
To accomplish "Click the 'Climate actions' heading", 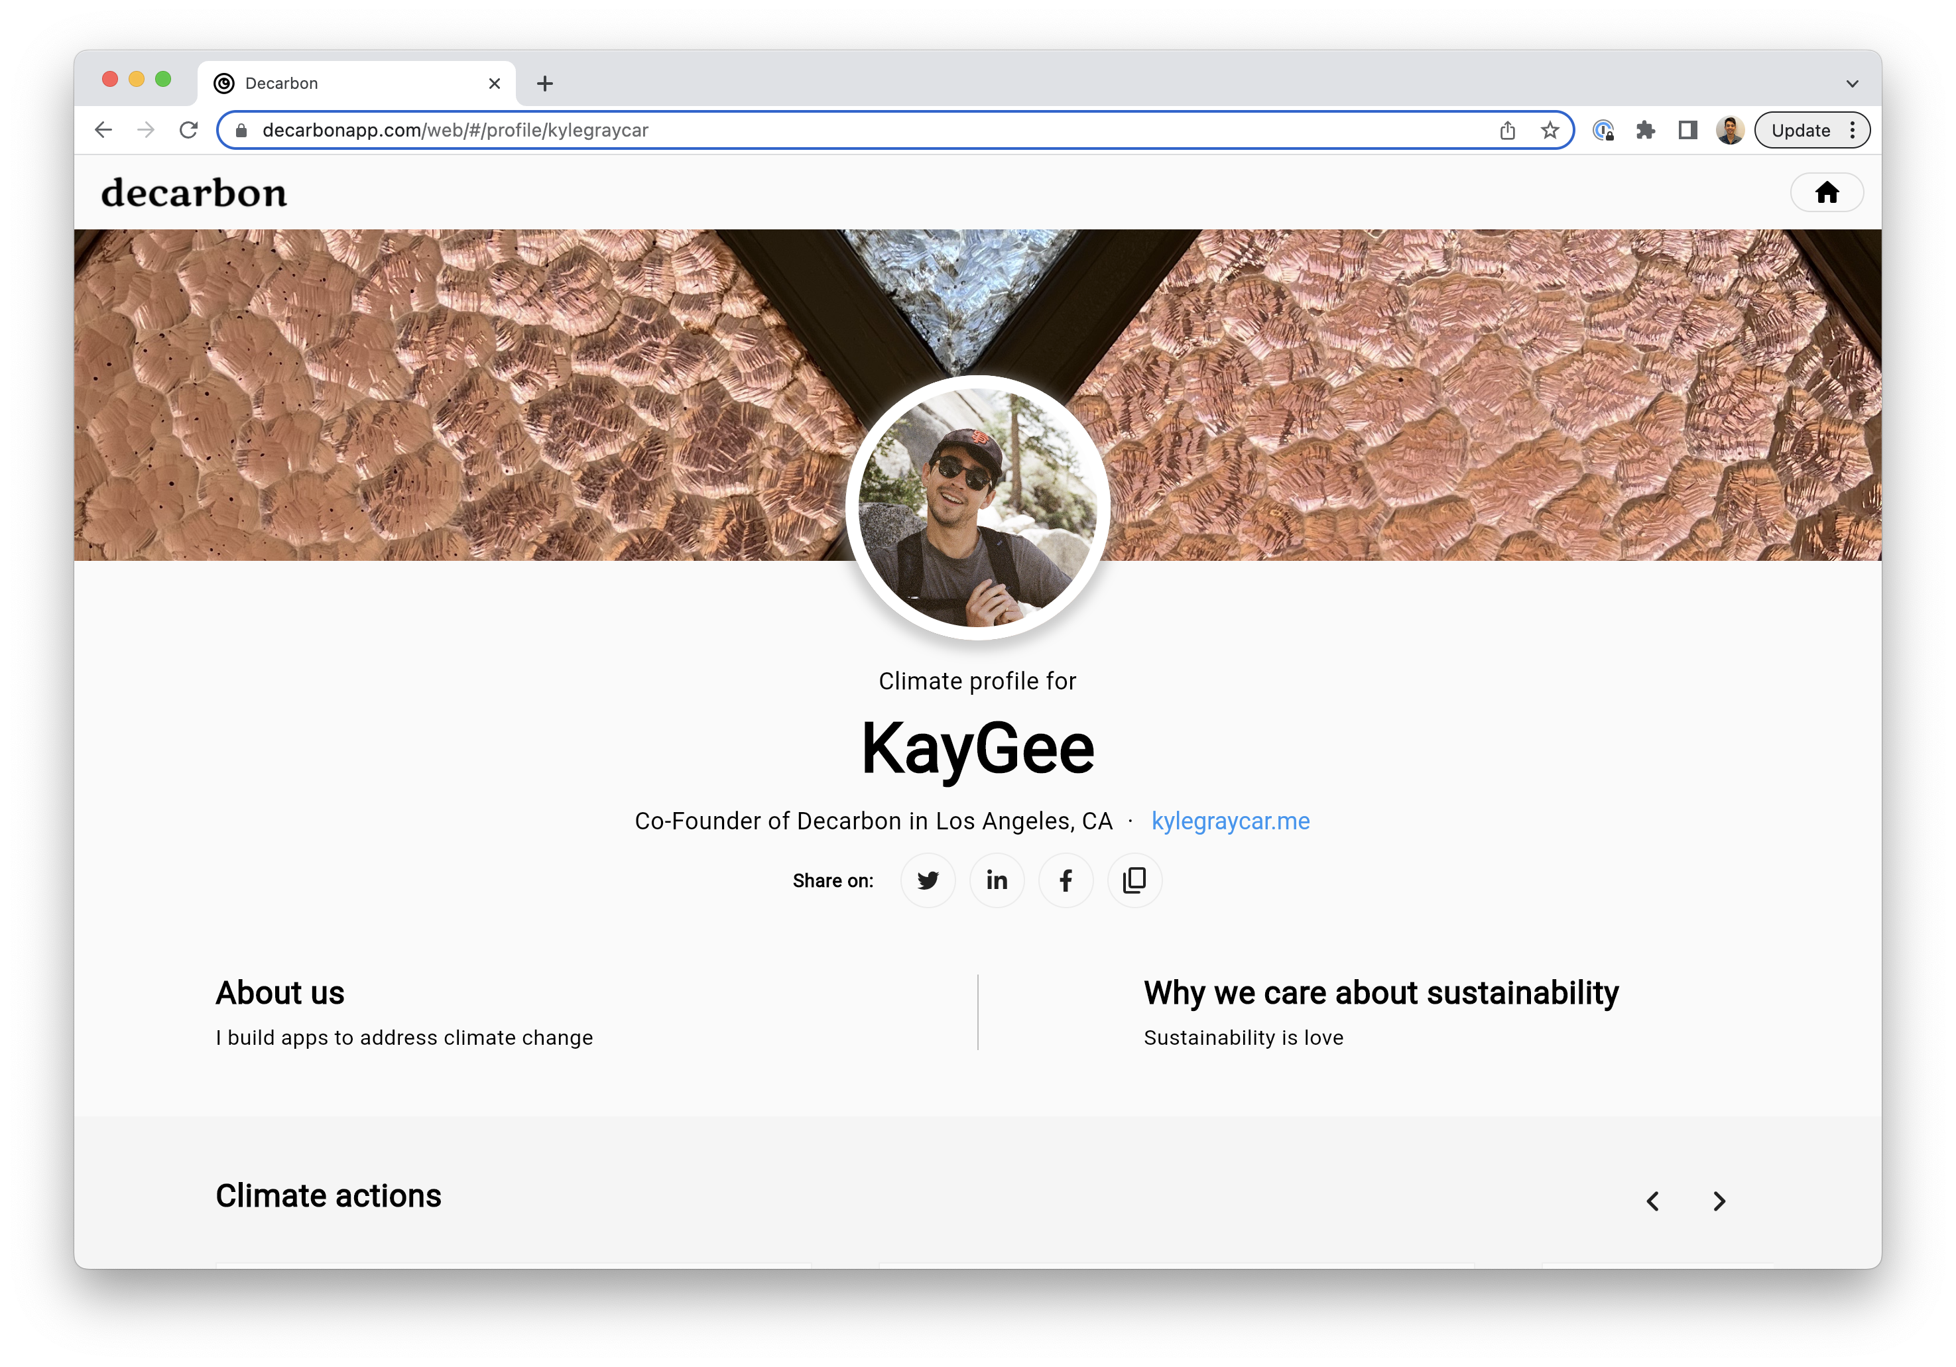I will point(329,1196).
